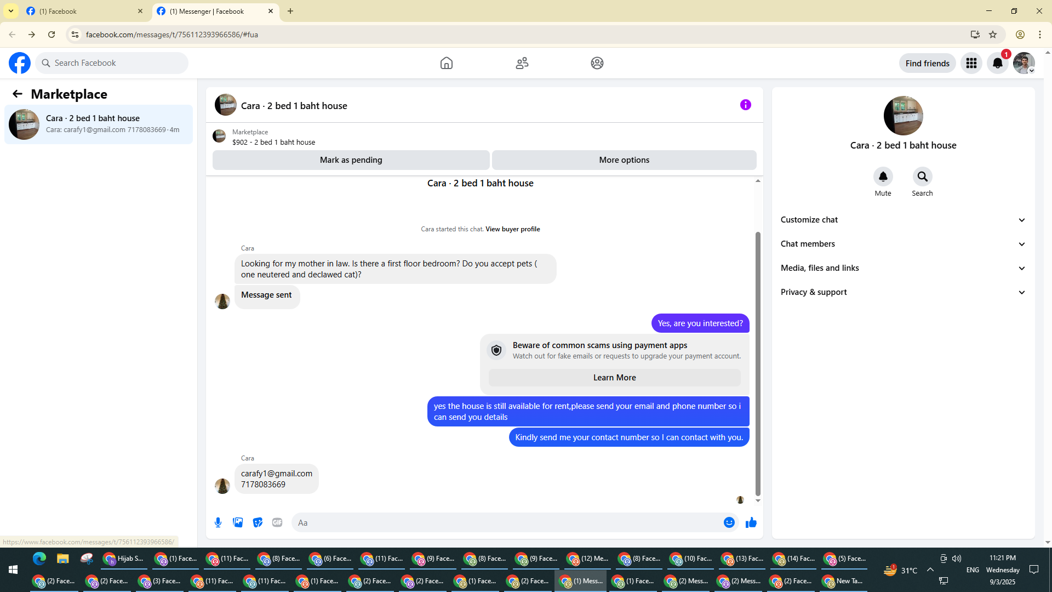Switch to Hijab S... taskbar window
This screenshot has width=1052, height=592.
tap(124, 559)
